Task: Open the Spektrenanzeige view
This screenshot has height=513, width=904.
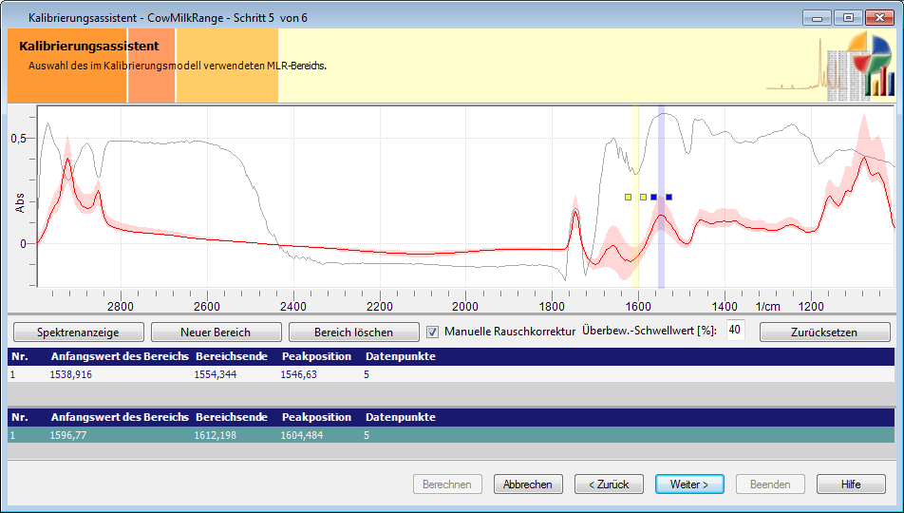Action: (x=78, y=332)
